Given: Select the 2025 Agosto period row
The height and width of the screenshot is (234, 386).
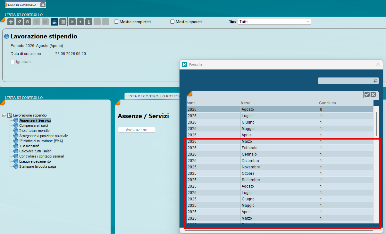Looking at the screenshot, I should click(280, 186).
